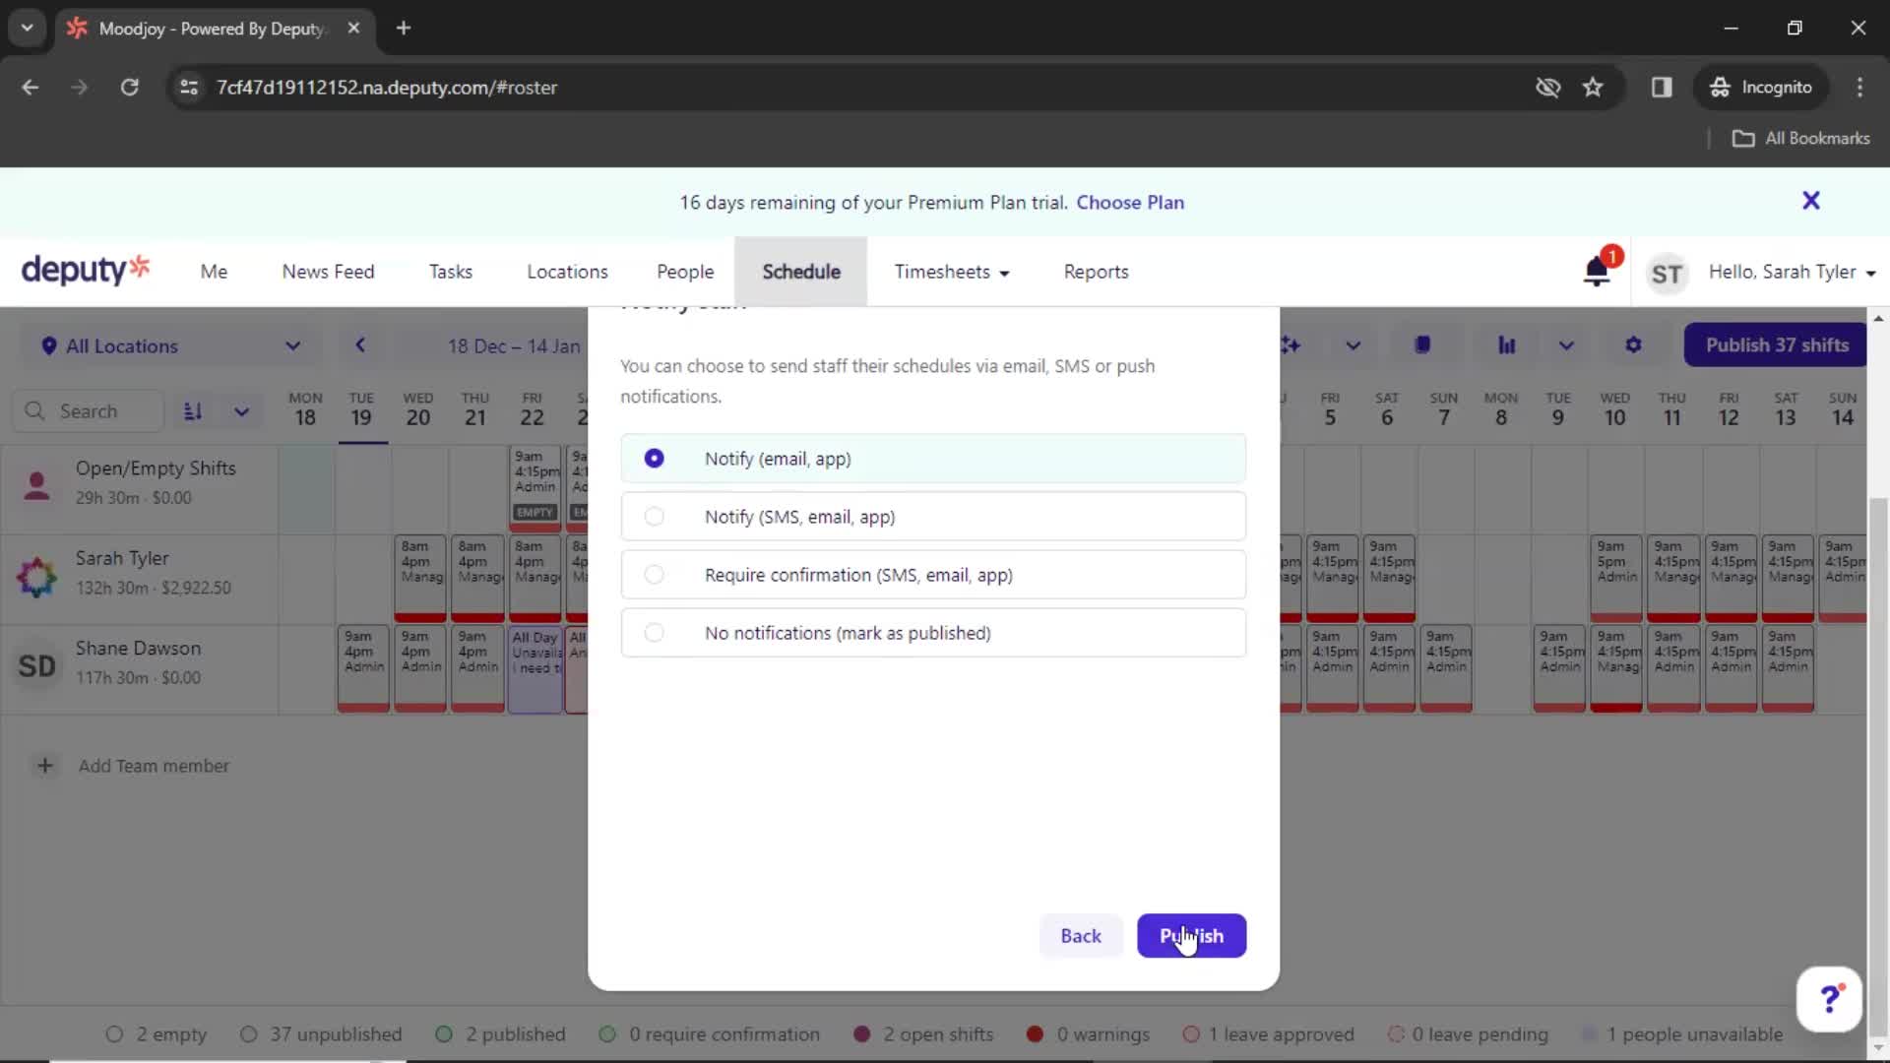Click the Reports navigation item
Screen dimensions: 1890x1063
click(1096, 272)
